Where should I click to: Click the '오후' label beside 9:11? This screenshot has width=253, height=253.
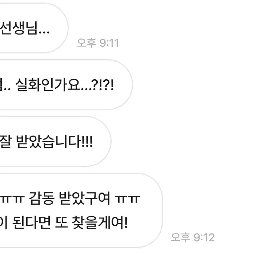[87, 43]
